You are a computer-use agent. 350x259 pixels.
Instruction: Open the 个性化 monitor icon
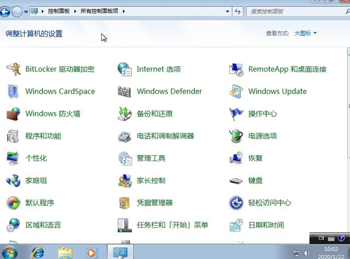tap(13, 158)
